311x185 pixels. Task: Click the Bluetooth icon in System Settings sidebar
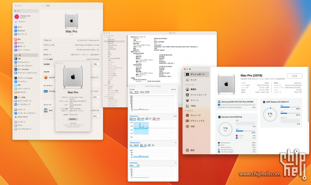pos(16,30)
